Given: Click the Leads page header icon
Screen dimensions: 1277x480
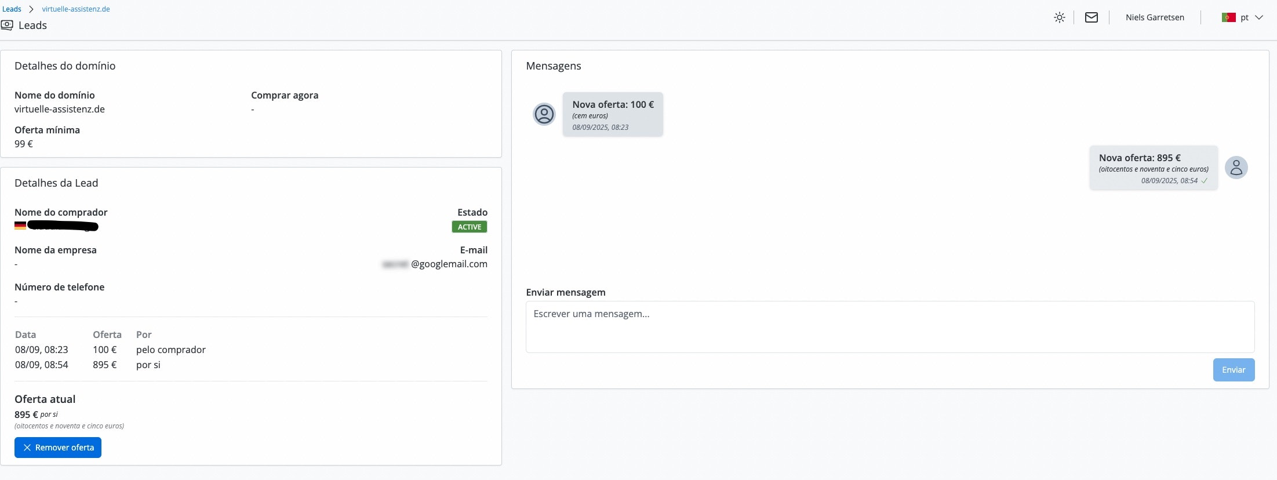Looking at the screenshot, I should (x=7, y=26).
